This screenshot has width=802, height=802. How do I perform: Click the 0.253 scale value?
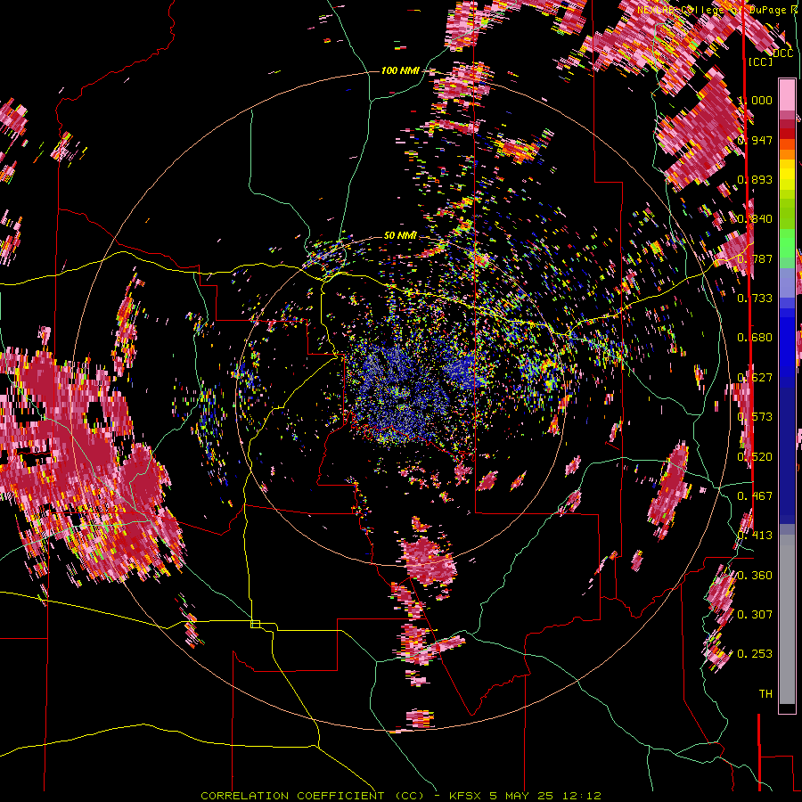[755, 654]
